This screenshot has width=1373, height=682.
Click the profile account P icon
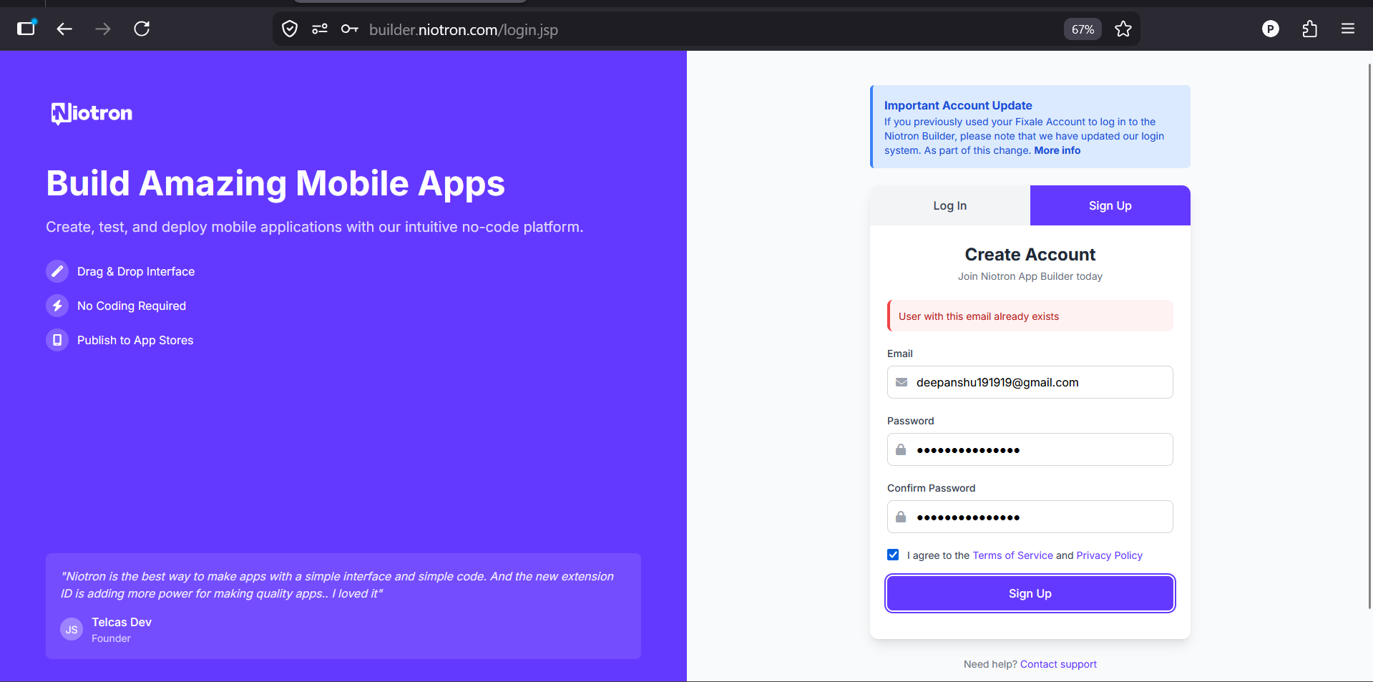tap(1270, 29)
